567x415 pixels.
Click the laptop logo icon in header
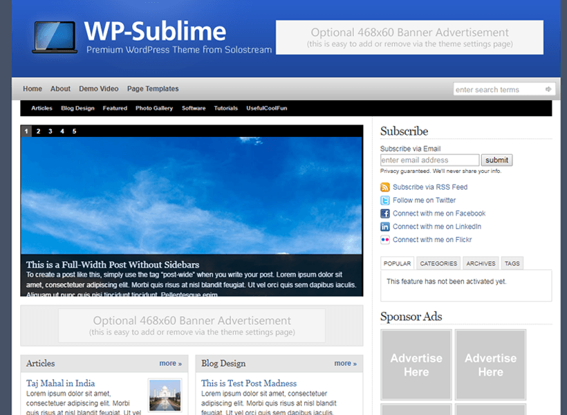tap(55, 37)
